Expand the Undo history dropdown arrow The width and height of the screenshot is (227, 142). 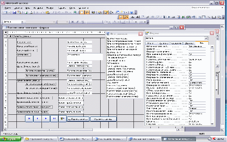62,12
